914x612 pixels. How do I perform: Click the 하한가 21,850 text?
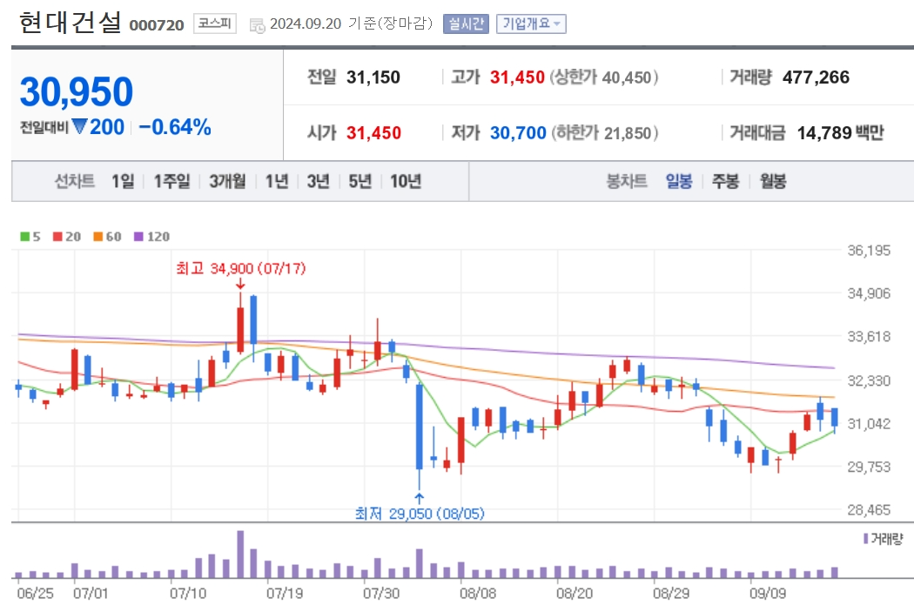(604, 133)
